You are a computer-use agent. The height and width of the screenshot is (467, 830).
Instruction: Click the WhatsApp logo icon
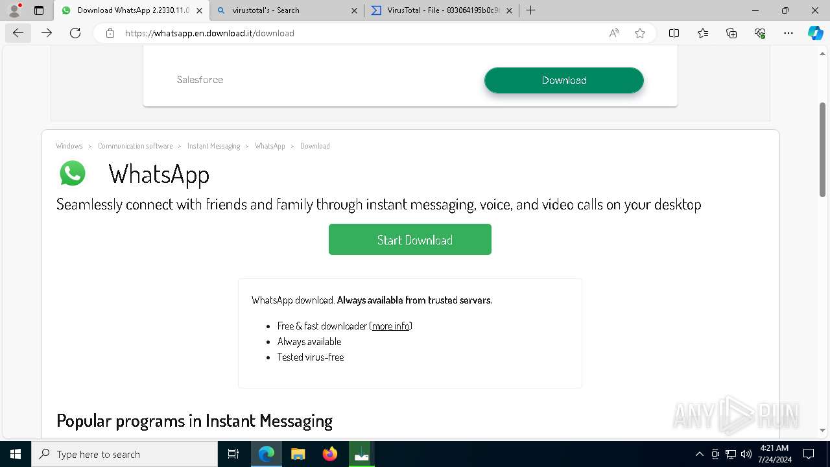click(73, 173)
